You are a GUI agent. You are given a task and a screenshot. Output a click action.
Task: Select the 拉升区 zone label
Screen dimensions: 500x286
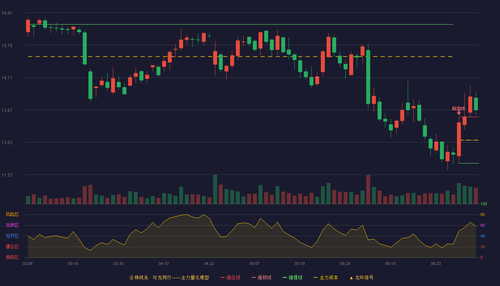tap(12, 236)
